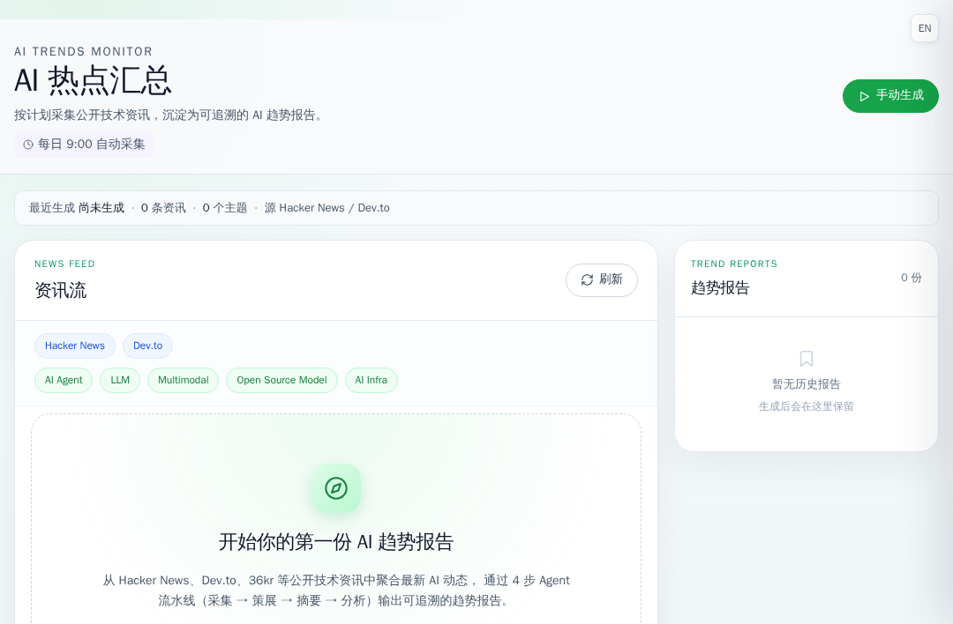Toggle the Multimodal topic chip
Viewport: 953px width, 624px height.
183,380
